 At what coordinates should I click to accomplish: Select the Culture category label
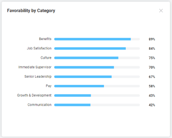tap(46, 58)
